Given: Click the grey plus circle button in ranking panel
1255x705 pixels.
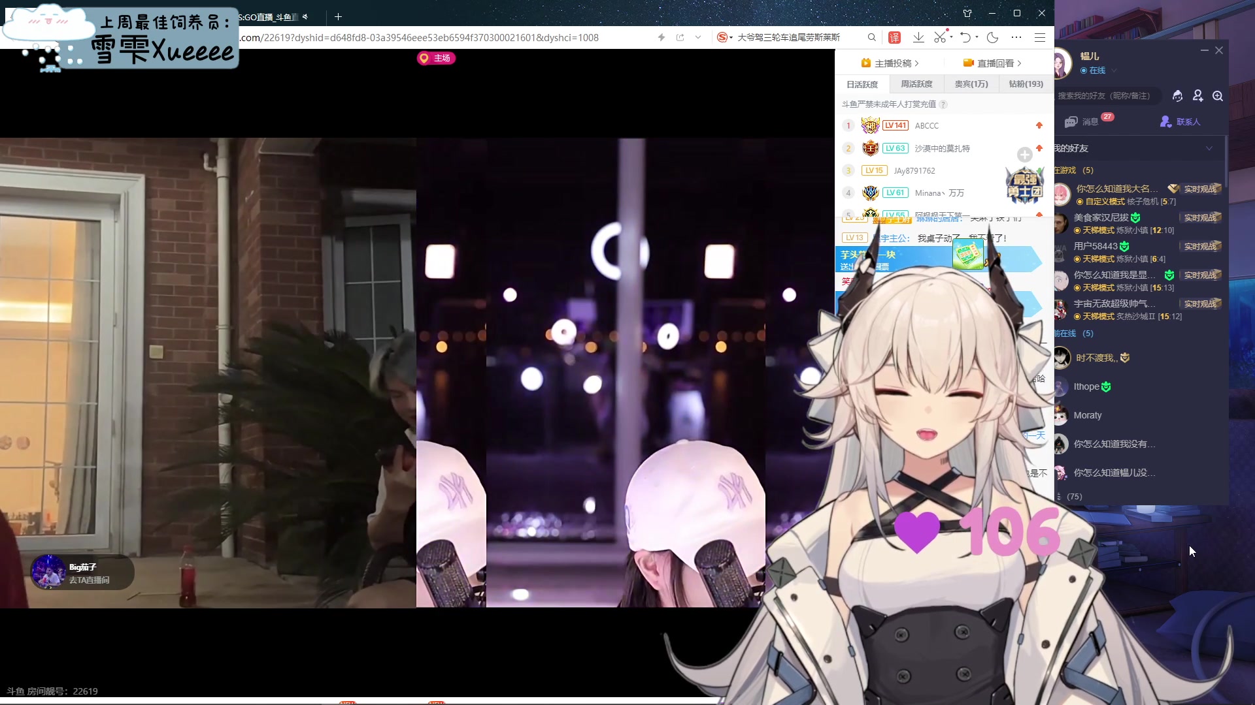Looking at the screenshot, I should point(1024,155).
